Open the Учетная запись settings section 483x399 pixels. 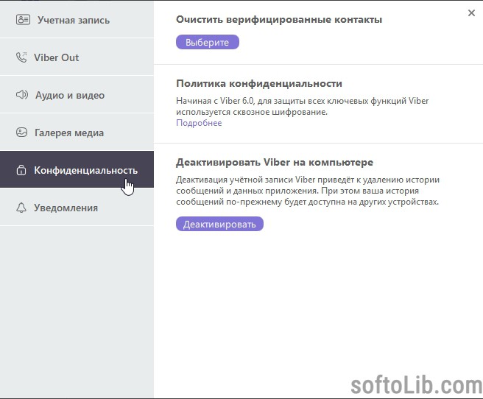point(77,20)
